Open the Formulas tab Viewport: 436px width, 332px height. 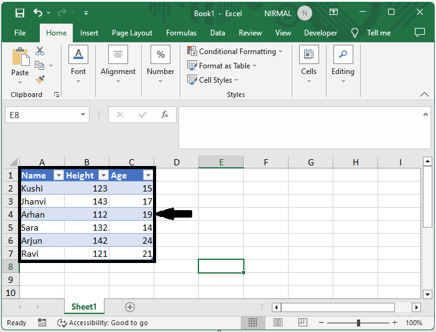(x=181, y=33)
